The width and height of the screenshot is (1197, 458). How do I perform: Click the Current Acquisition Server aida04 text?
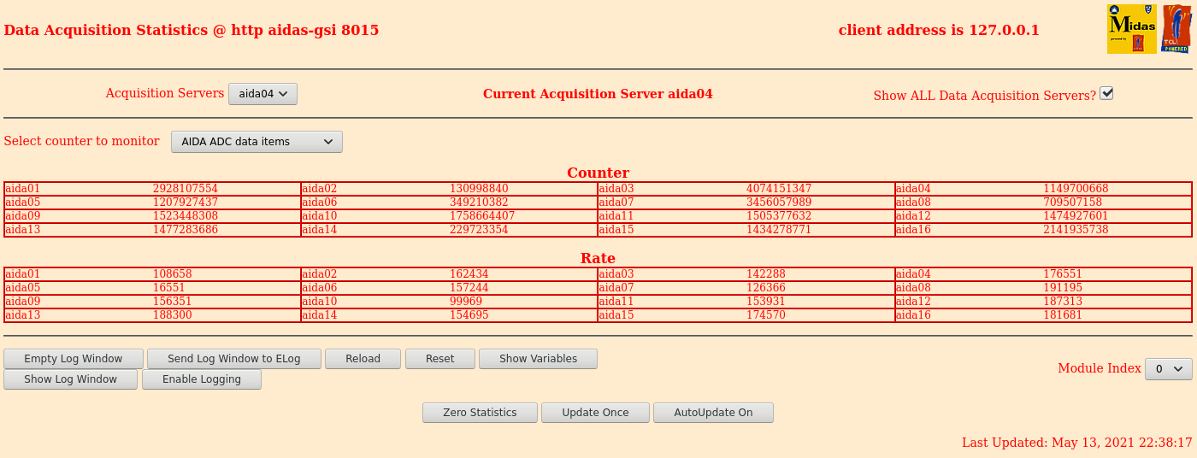[x=598, y=94]
